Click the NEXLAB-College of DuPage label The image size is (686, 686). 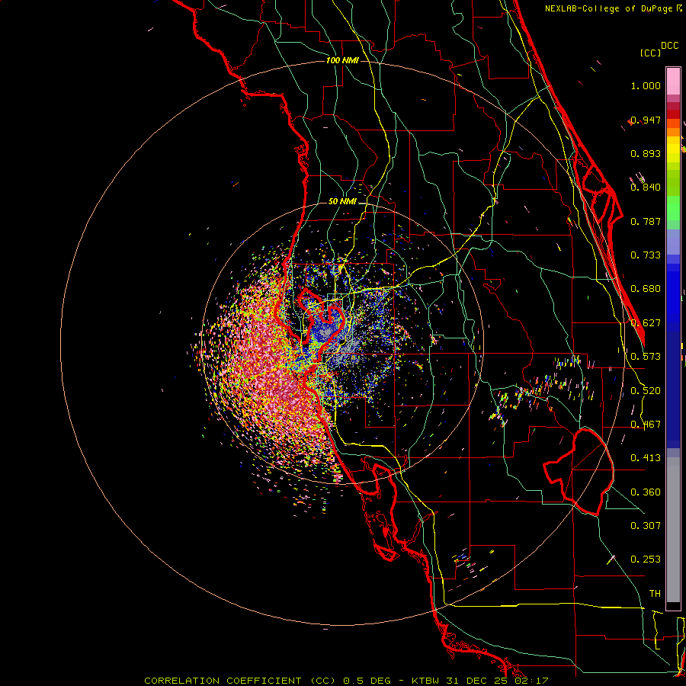coord(611,8)
